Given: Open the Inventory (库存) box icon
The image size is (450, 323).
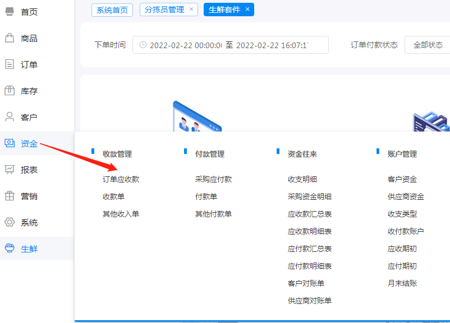Looking at the screenshot, I should point(10,91).
